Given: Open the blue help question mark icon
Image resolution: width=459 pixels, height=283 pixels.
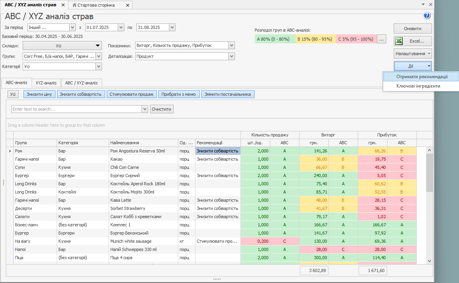Looking at the screenshot, I should pos(427,16).
